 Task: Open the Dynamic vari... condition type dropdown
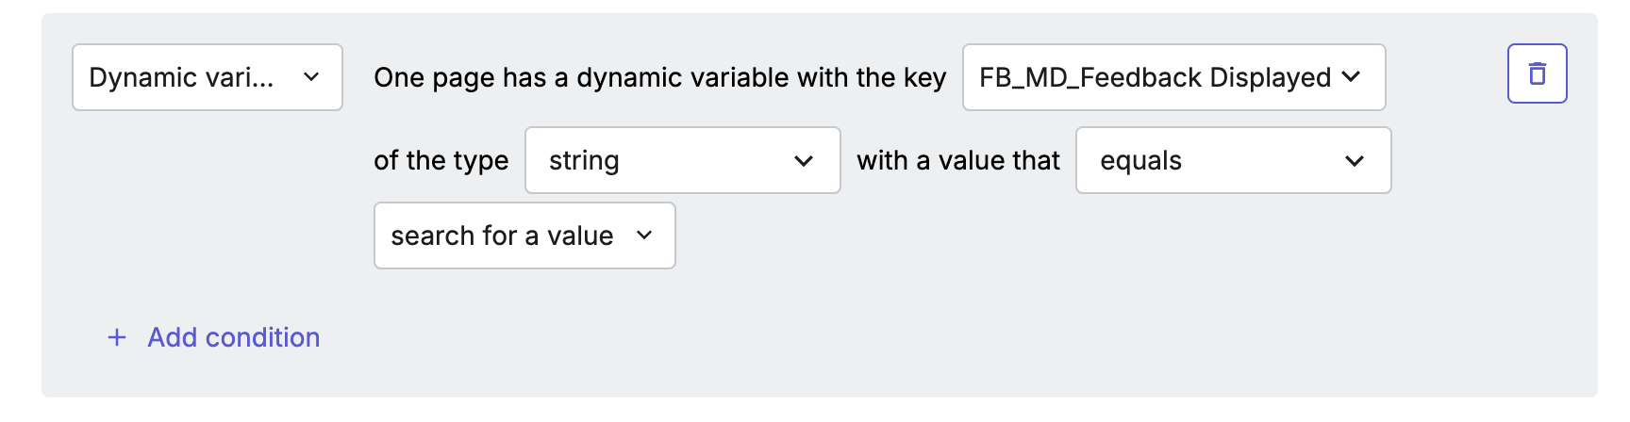[x=208, y=77]
